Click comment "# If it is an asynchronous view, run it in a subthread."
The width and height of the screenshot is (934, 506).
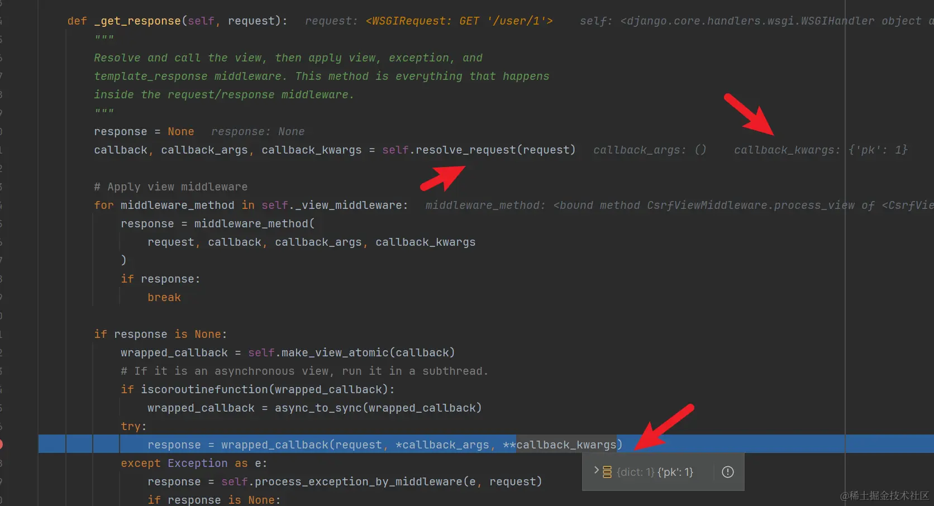click(304, 371)
